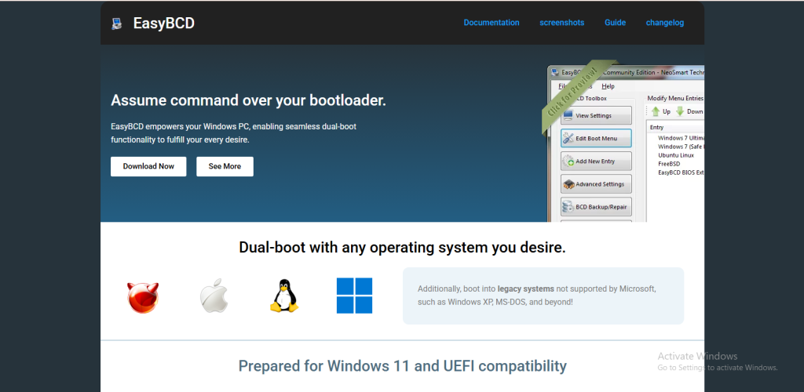The height and width of the screenshot is (392, 804).
Task: Click BCD Backup/Repair in the preview image
Action: [597, 207]
